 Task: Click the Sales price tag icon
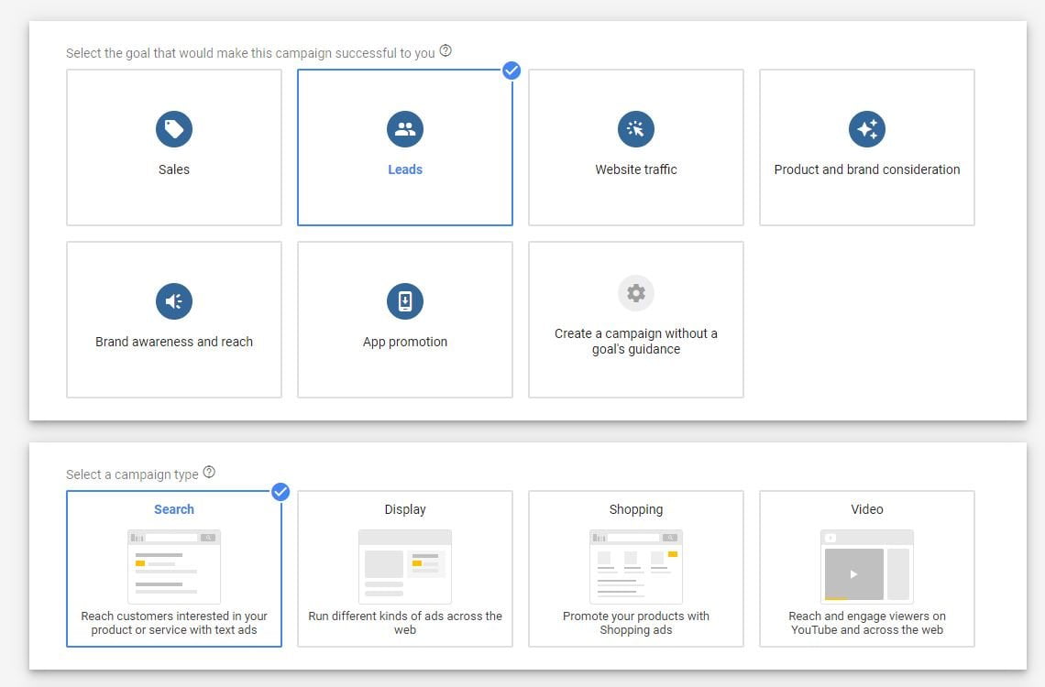click(x=174, y=128)
